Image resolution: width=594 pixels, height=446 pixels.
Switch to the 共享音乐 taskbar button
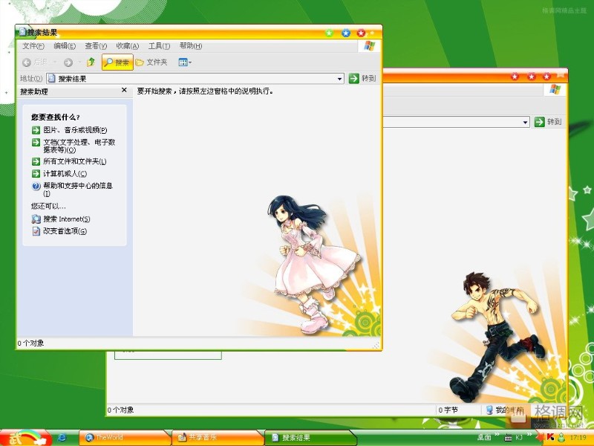(218, 438)
